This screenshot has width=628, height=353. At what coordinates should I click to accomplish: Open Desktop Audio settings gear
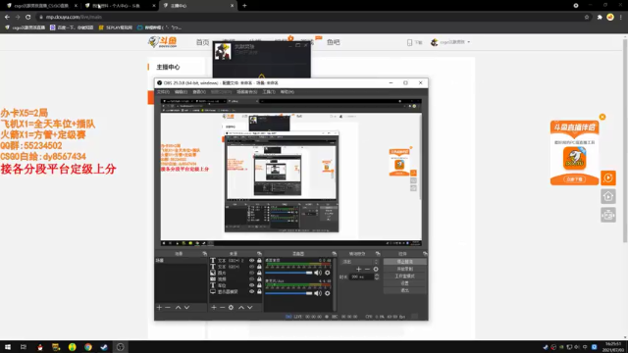[x=327, y=273]
